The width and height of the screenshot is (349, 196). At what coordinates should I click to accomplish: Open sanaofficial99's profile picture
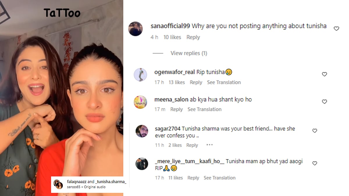(x=136, y=29)
